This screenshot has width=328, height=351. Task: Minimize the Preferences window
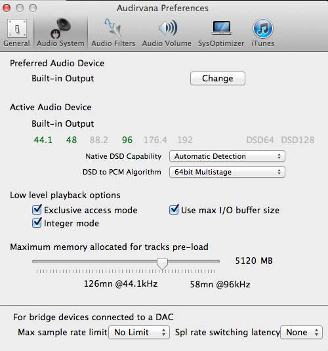[20, 8]
